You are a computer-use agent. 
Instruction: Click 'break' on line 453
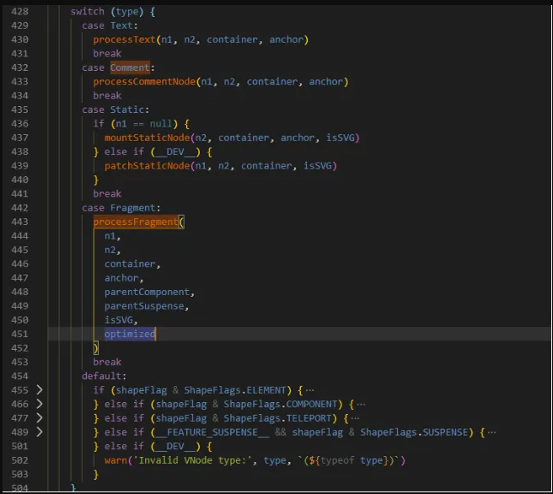tap(107, 362)
